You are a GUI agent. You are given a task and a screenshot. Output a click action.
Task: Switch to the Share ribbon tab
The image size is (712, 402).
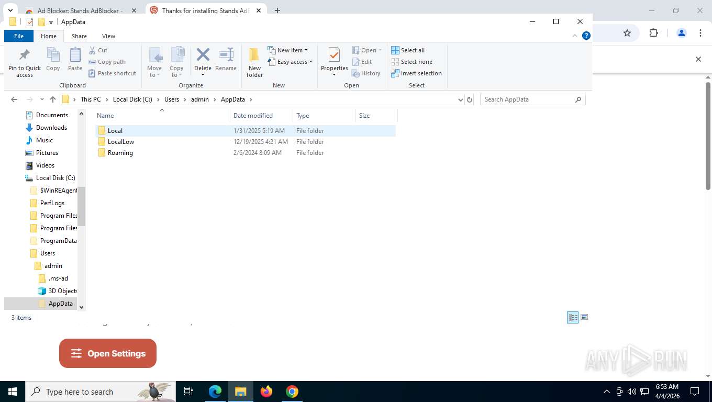pos(80,36)
